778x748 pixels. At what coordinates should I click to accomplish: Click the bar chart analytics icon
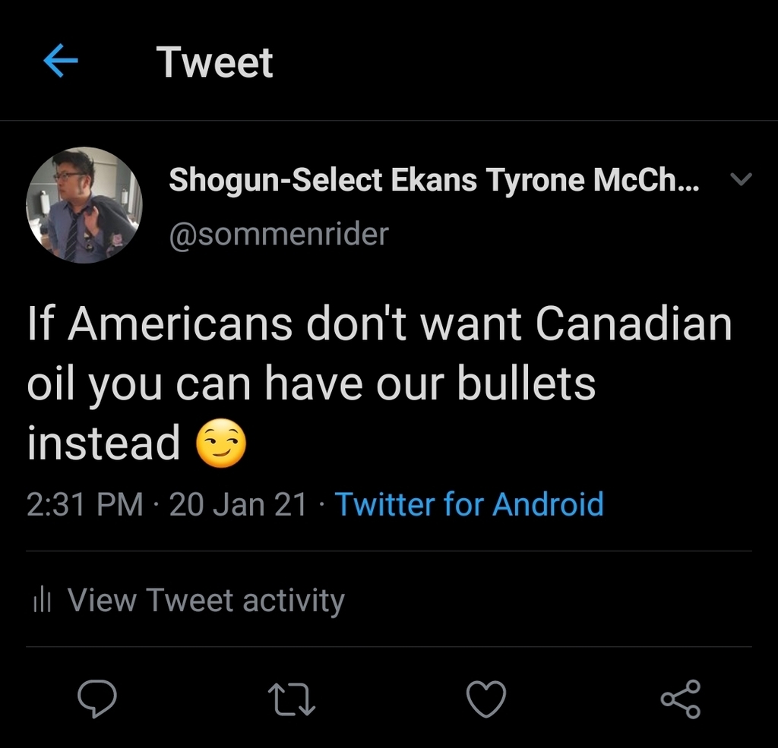coord(41,601)
